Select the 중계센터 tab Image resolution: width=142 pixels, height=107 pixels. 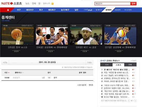(108, 10)
